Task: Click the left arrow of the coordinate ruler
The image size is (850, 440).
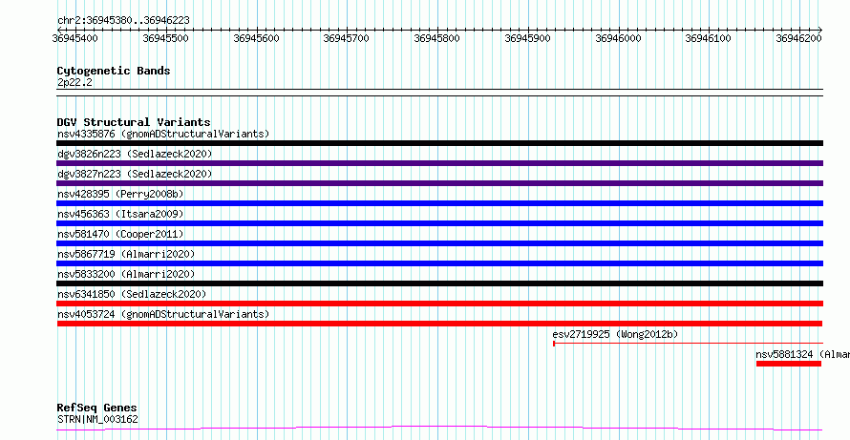Action: click(59, 30)
